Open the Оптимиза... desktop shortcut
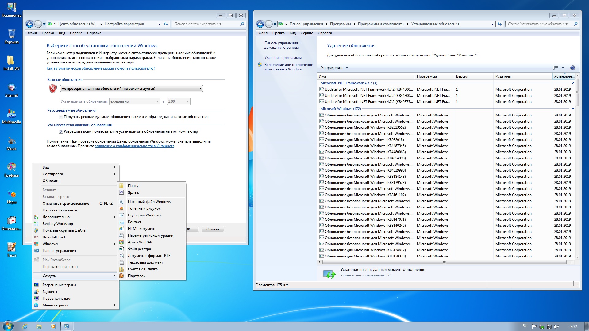This screenshot has width=589, height=331. [x=11, y=221]
